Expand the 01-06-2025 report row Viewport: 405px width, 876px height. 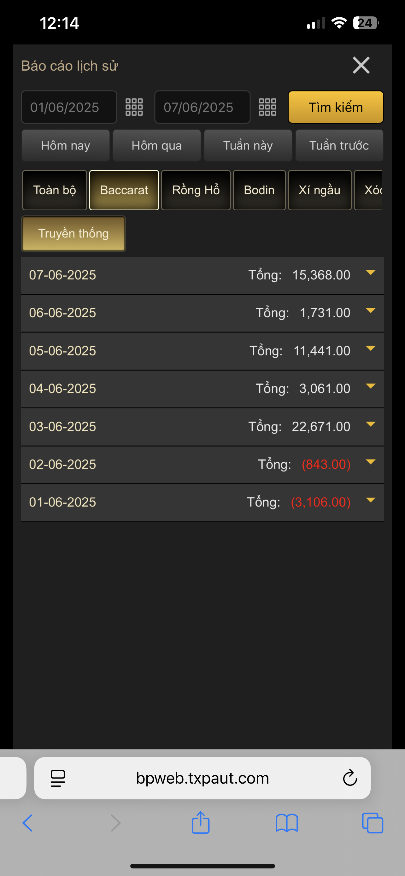(x=370, y=500)
